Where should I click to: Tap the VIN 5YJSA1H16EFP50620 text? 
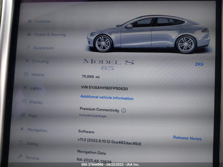[x=105, y=88]
